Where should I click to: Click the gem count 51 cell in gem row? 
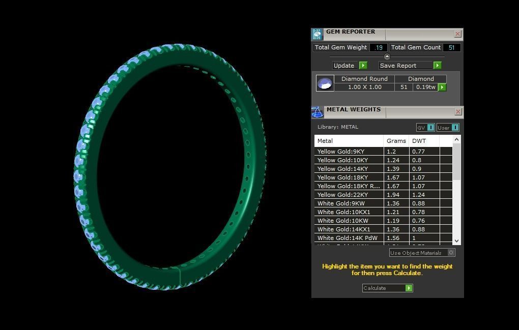(x=404, y=87)
